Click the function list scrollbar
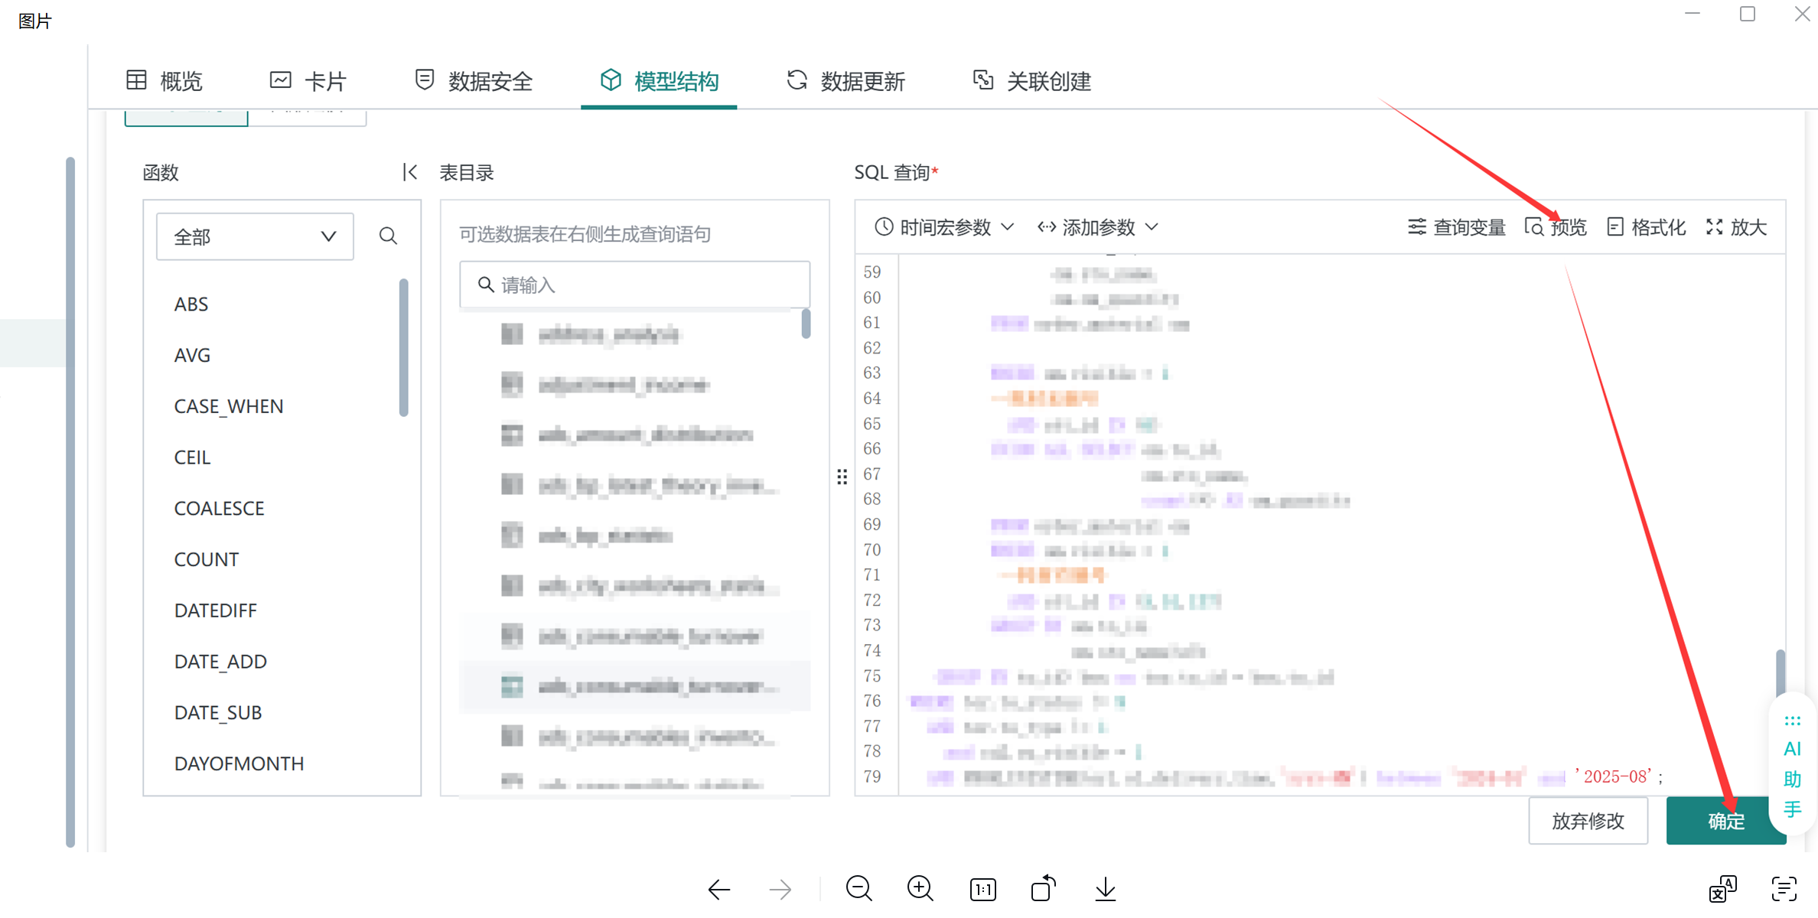 [403, 348]
